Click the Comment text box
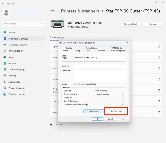The height and width of the screenshot is (143, 166). (100, 75)
